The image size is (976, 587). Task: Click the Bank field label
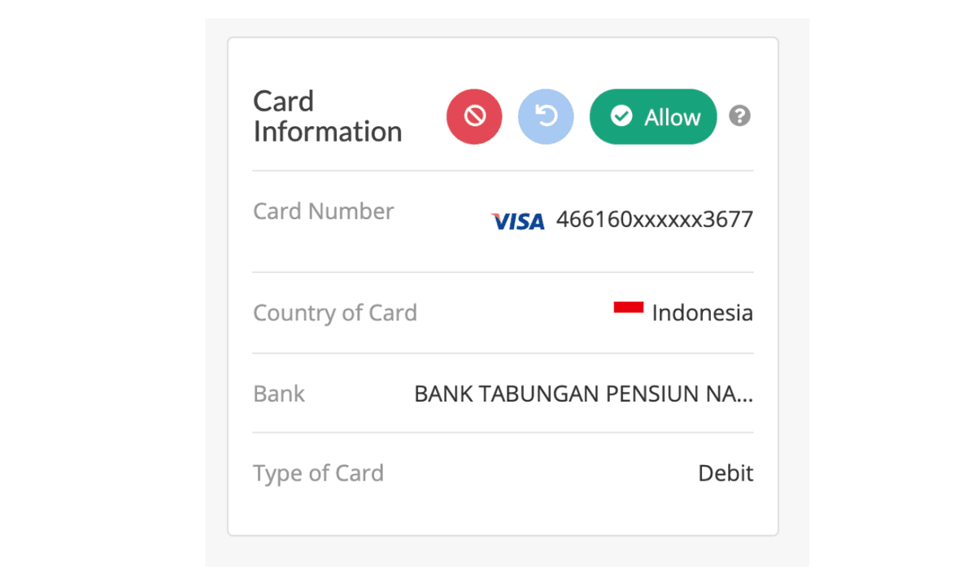[x=279, y=394]
